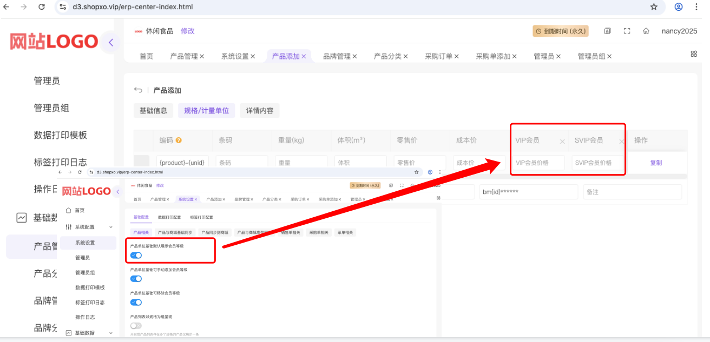The width and height of the screenshot is (710, 342).
Task: Open 管理员组 tab in main tab bar
Action: 591,56
